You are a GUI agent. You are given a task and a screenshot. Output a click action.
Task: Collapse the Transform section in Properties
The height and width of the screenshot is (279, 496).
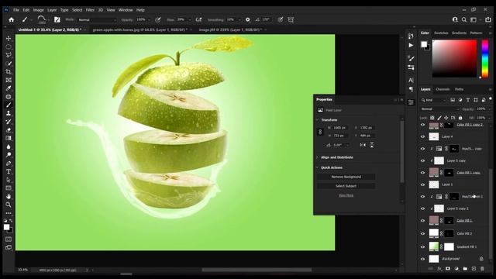coord(317,120)
